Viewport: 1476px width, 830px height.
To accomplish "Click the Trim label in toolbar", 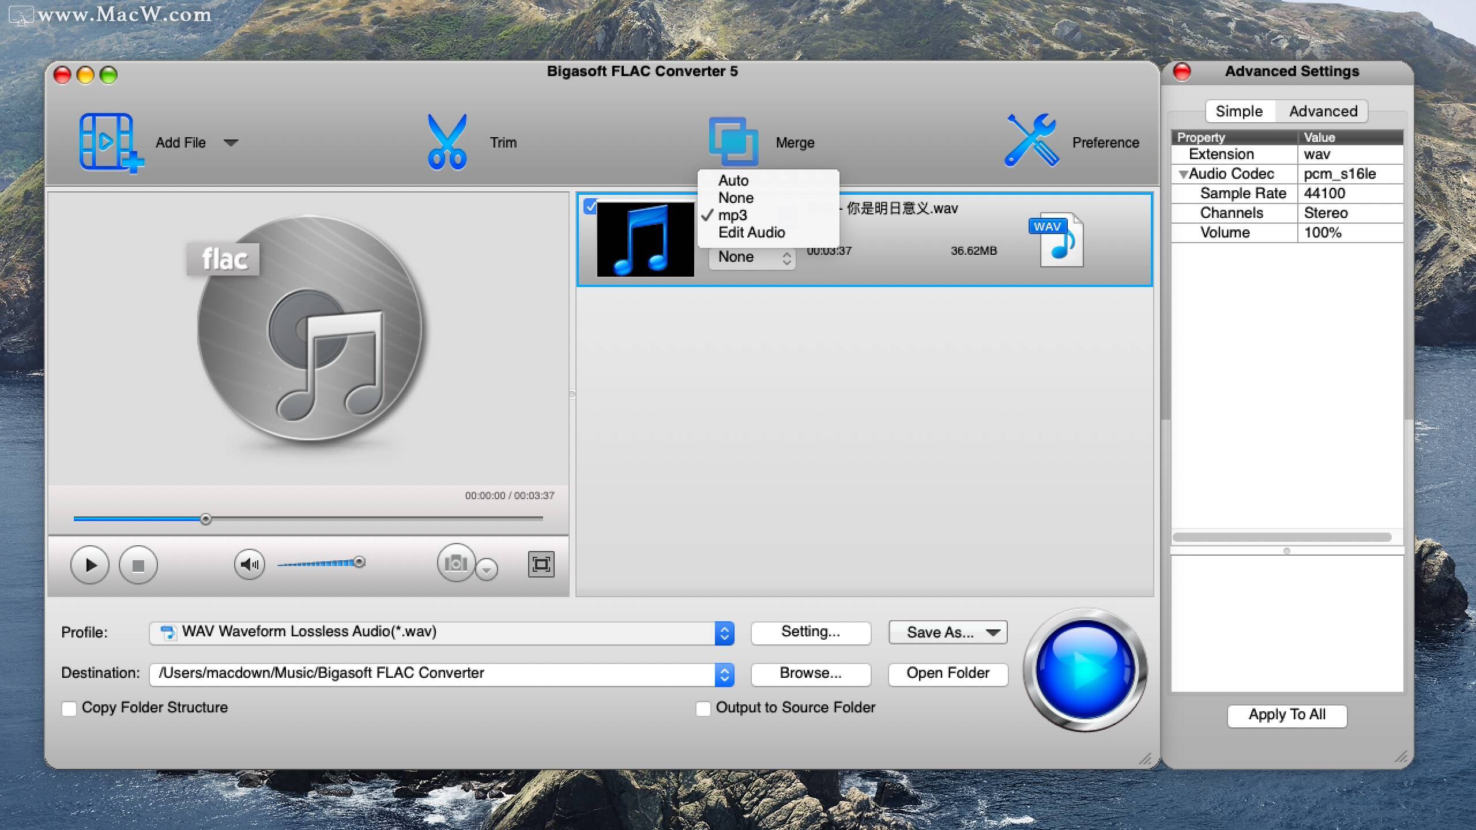I will (503, 142).
